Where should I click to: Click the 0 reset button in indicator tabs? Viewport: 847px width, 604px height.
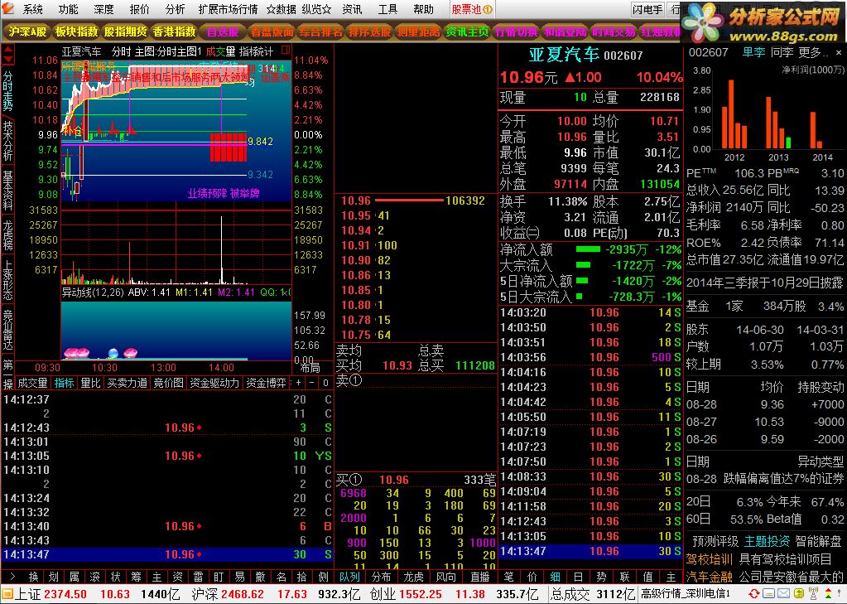click(x=325, y=383)
